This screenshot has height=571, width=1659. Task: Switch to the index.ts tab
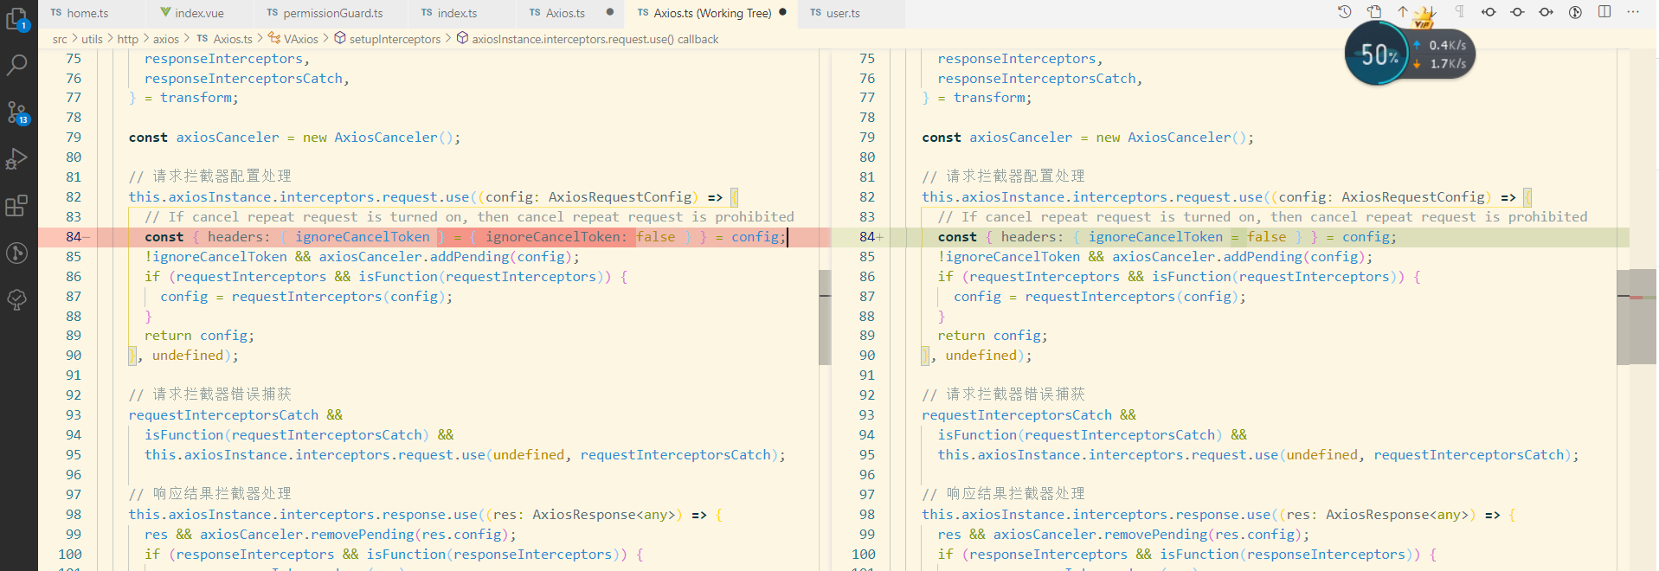tap(457, 13)
